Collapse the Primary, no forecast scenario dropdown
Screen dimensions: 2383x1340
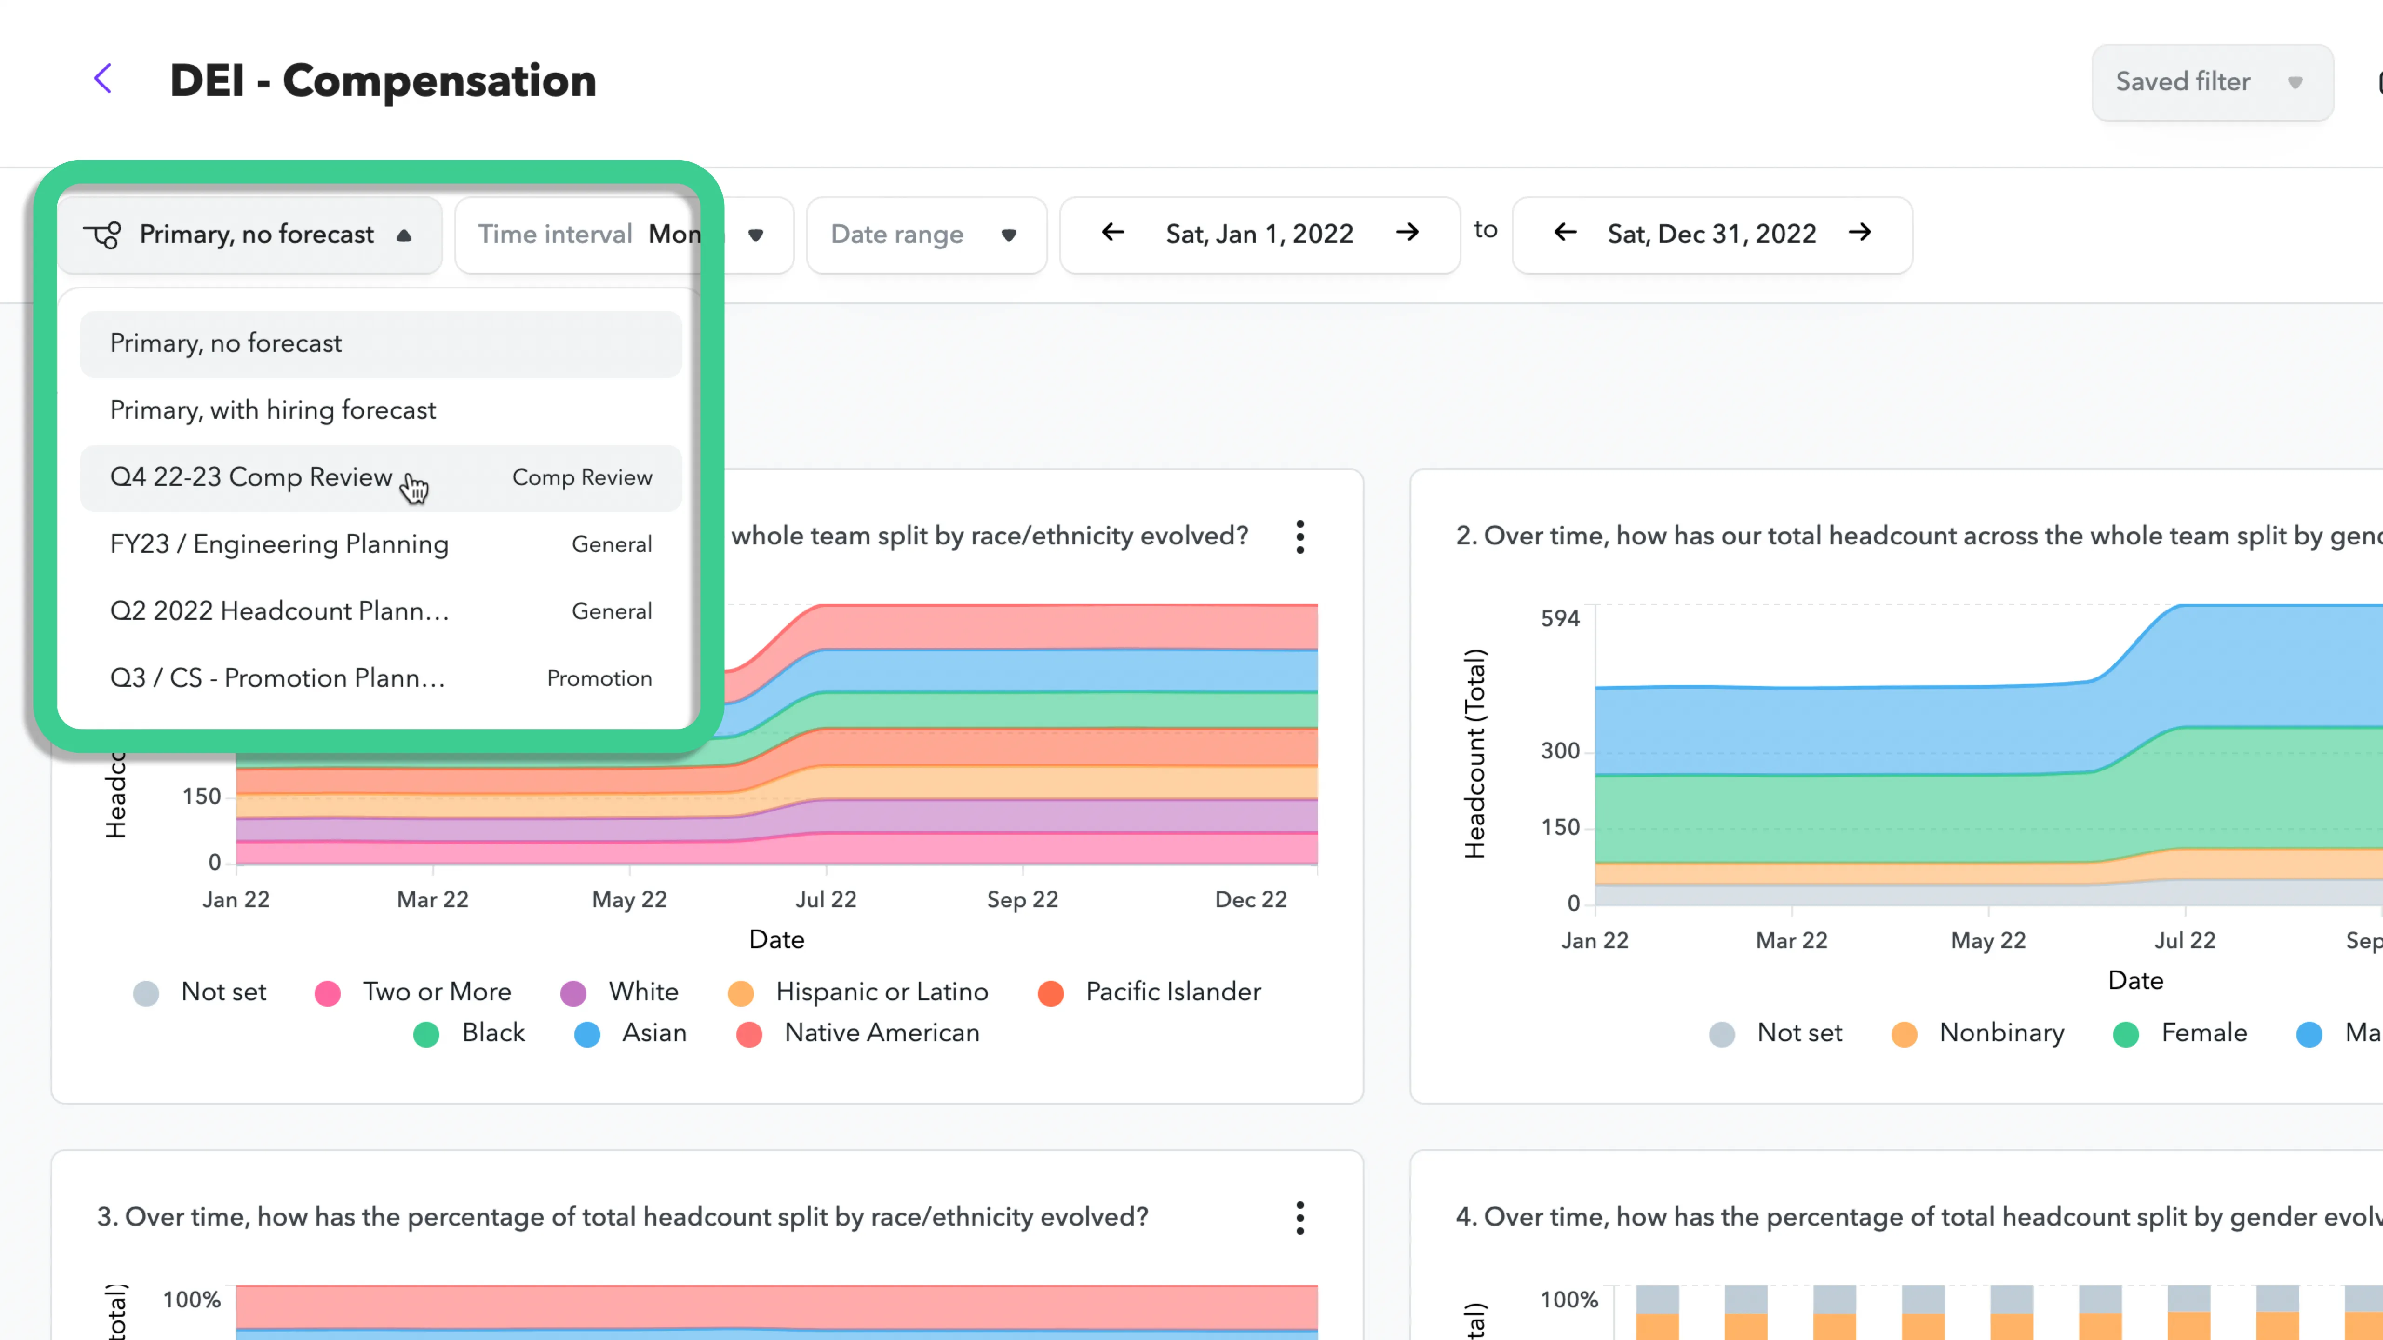coord(250,235)
